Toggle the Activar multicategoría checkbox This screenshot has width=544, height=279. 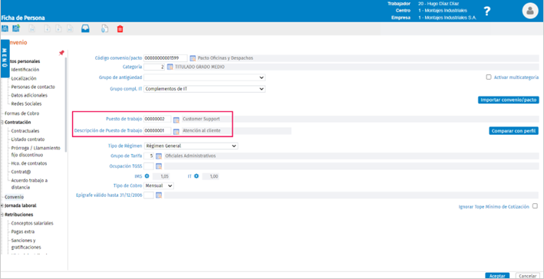point(489,77)
